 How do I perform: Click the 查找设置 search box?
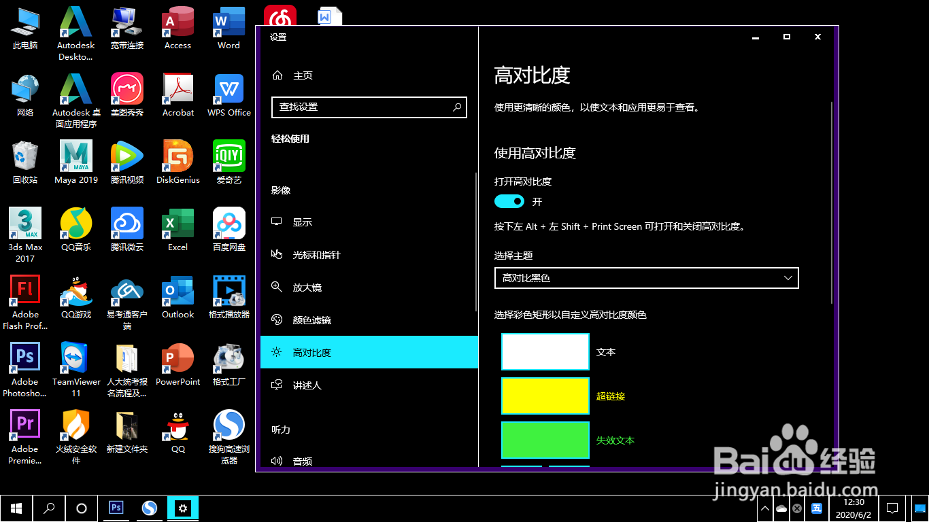point(369,107)
